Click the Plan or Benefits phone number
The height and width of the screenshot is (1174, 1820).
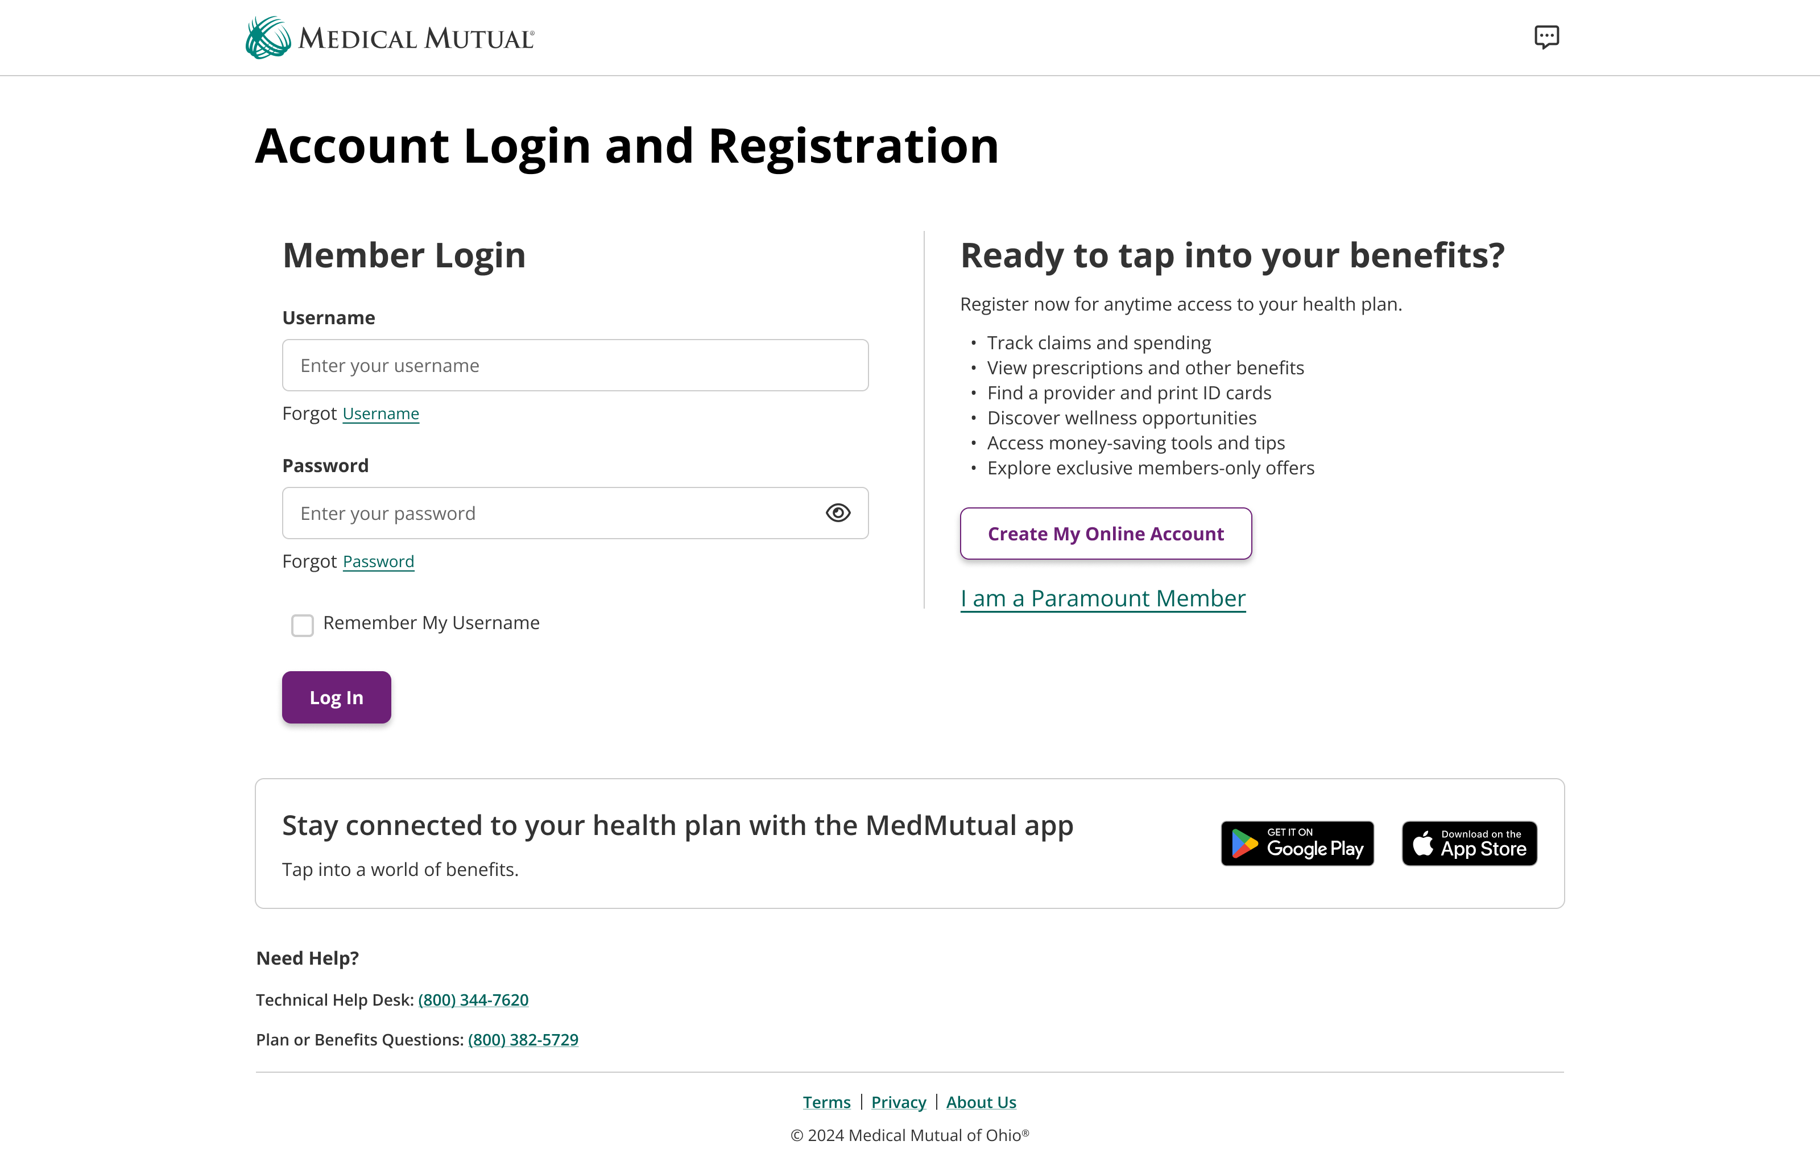point(523,1040)
